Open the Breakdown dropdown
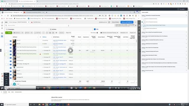Screen dimensions: 189x106 (124, 33)
